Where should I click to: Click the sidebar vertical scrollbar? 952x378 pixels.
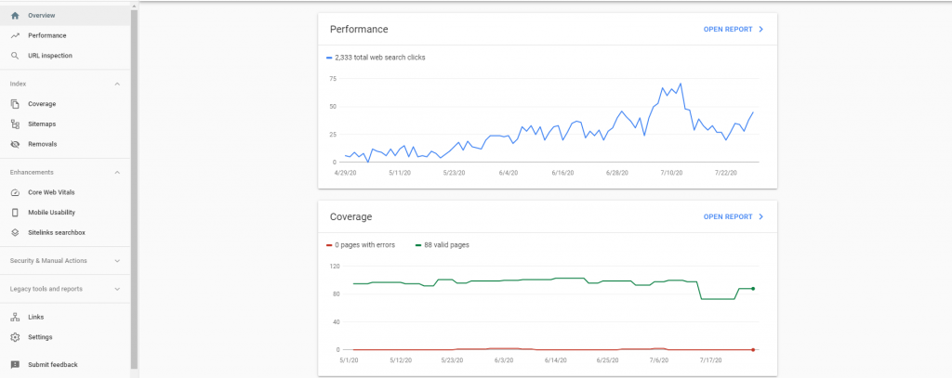coord(134,186)
